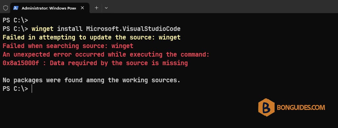Image resolution: width=338 pixels, height=128 pixels.
Task: Open a new tab with the plus button
Action: click(97, 8)
